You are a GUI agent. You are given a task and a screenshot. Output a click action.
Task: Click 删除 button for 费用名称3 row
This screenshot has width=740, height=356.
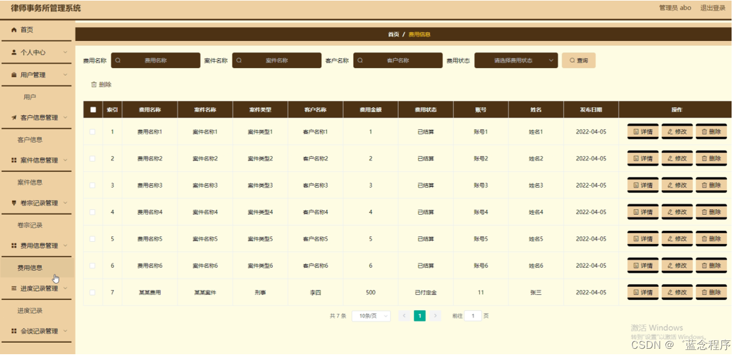[x=711, y=185]
